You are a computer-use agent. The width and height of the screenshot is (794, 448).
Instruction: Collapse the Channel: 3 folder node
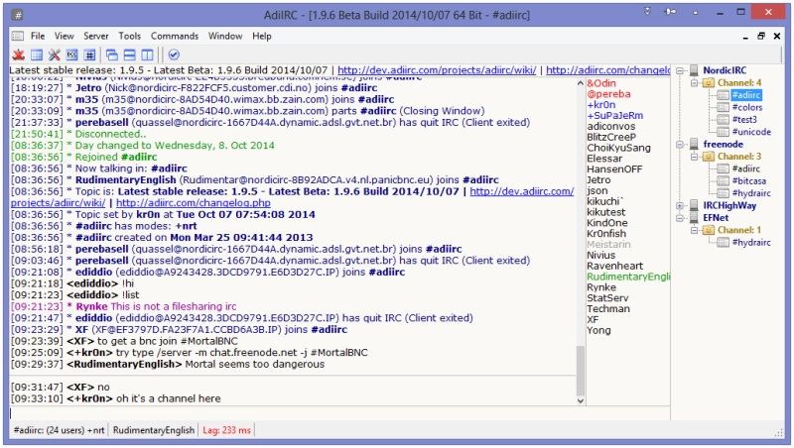pyautogui.click(x=694, y=157)
